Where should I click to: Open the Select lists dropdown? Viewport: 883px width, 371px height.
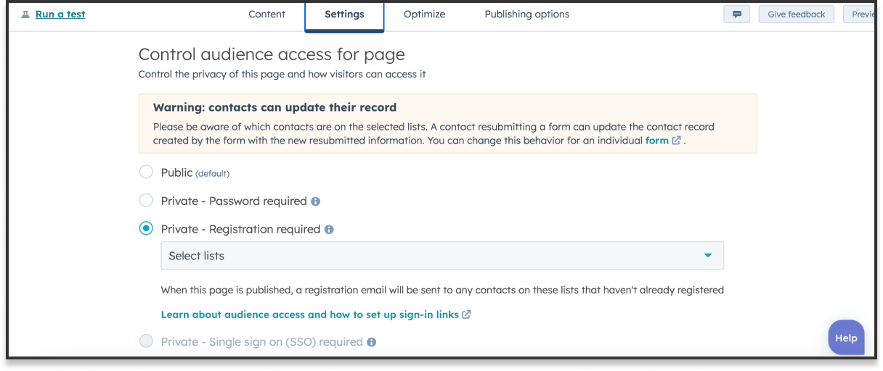pos(442,256)
